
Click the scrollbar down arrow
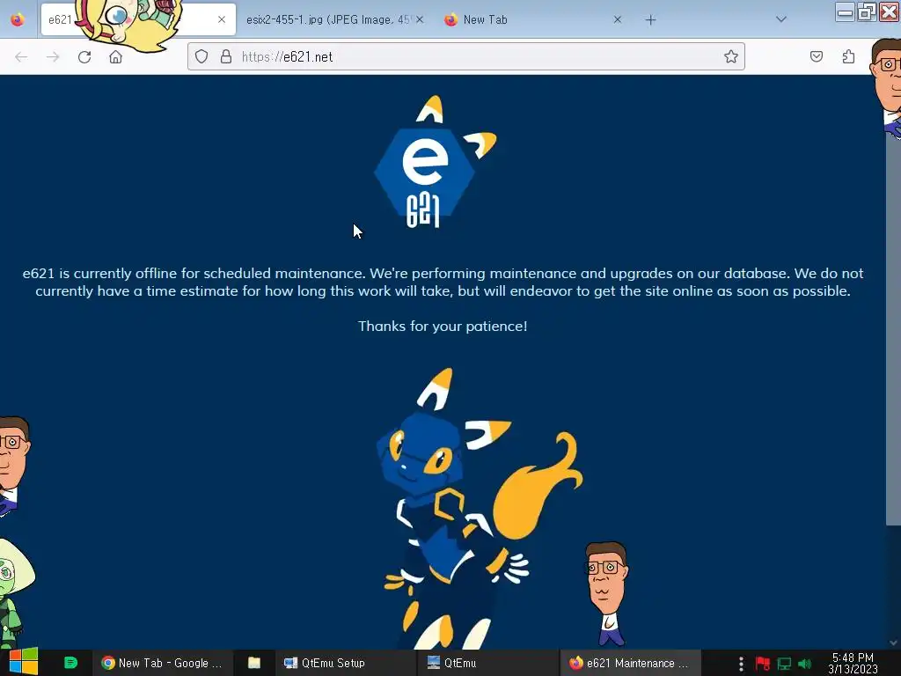[x=893, y=643]
